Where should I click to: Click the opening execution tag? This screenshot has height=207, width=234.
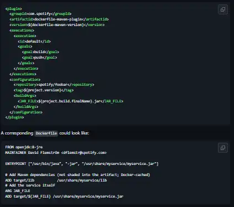pyautogui.click(x=25, y=36)
